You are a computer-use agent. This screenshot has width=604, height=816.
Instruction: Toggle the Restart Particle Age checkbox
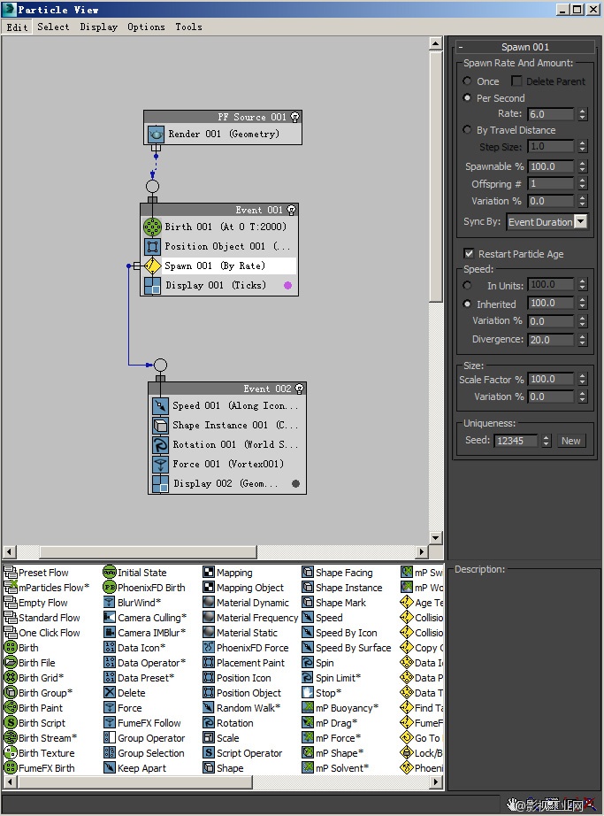(469, 253)
